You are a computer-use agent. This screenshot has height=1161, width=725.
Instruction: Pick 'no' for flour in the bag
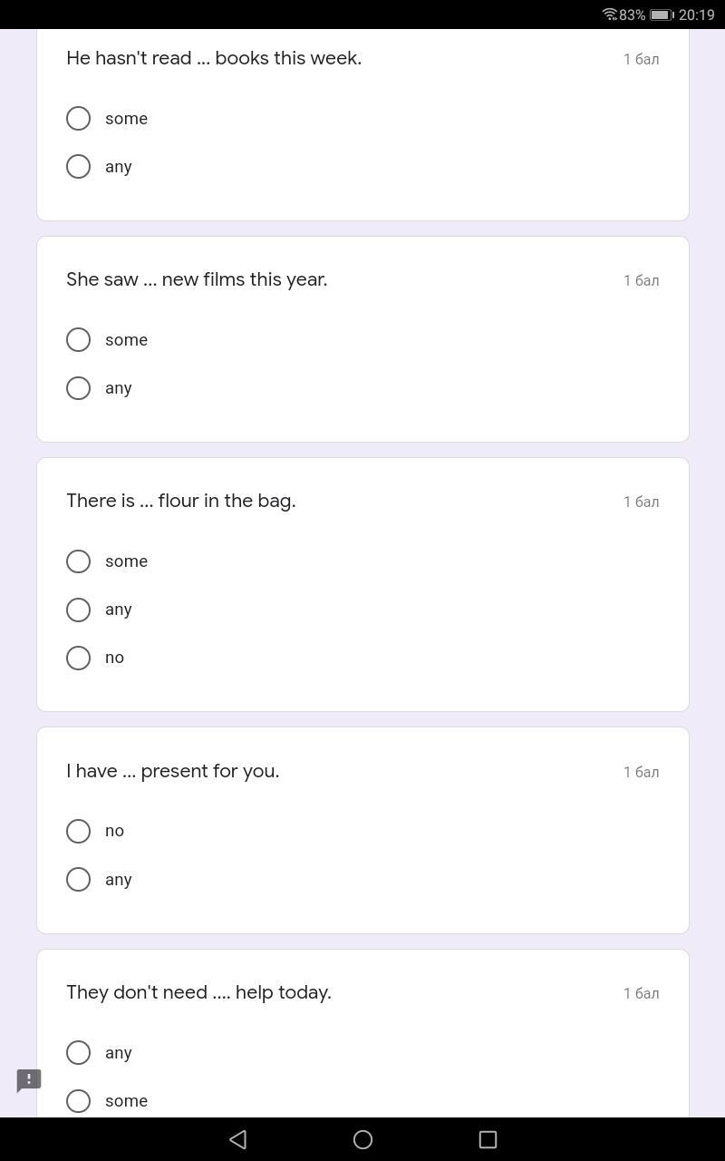coord(78,658)
